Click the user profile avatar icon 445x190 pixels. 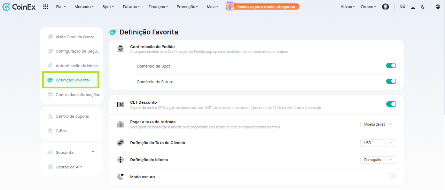click(x=385, y=7)
